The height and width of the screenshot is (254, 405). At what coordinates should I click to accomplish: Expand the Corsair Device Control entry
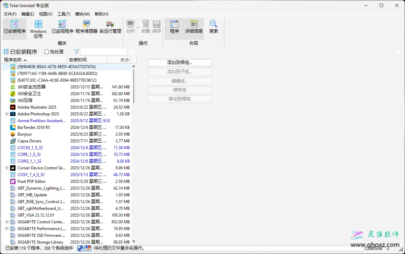click(7, 168)
